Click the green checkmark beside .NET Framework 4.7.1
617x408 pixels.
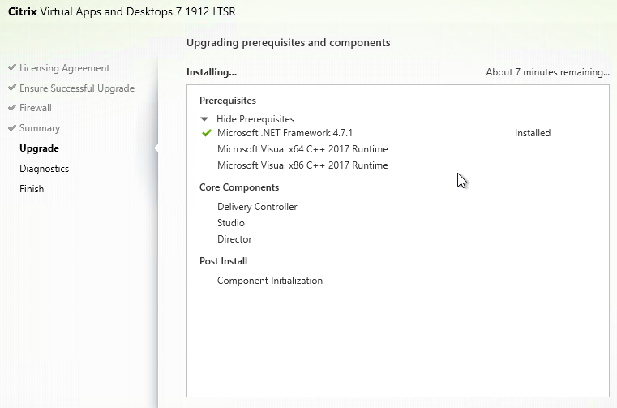[x=207, y=133]
